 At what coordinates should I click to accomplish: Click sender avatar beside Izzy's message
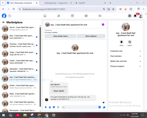[46, 99]
